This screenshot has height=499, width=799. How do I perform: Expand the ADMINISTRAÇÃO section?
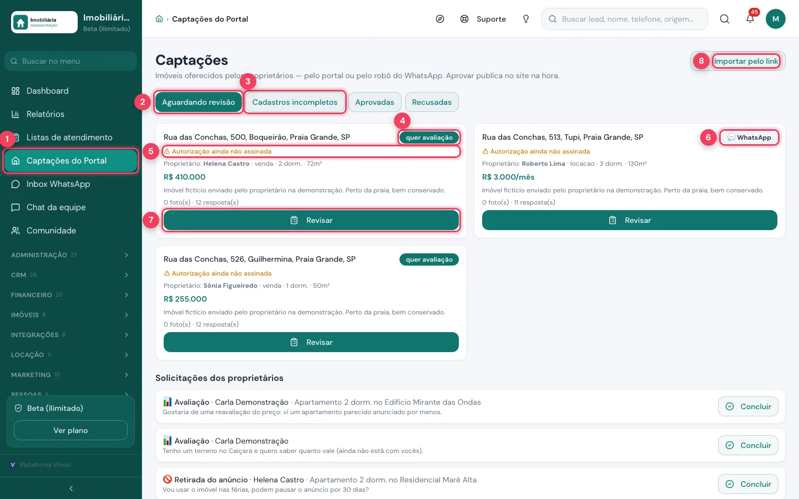pos(70,255)
